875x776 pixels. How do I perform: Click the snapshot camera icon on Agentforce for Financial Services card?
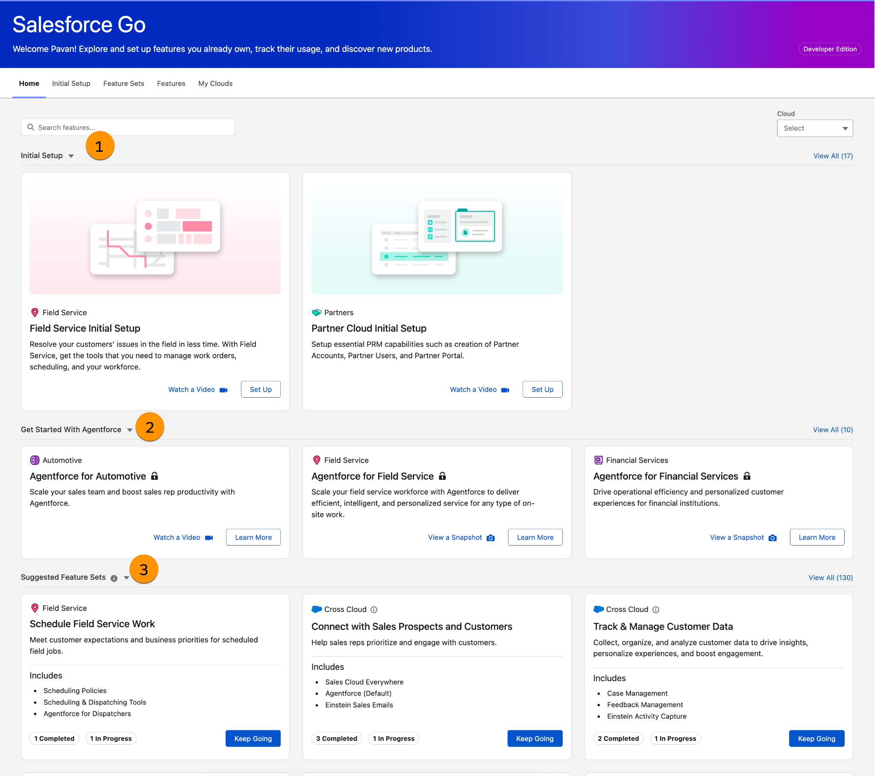(x=773, y=538)
